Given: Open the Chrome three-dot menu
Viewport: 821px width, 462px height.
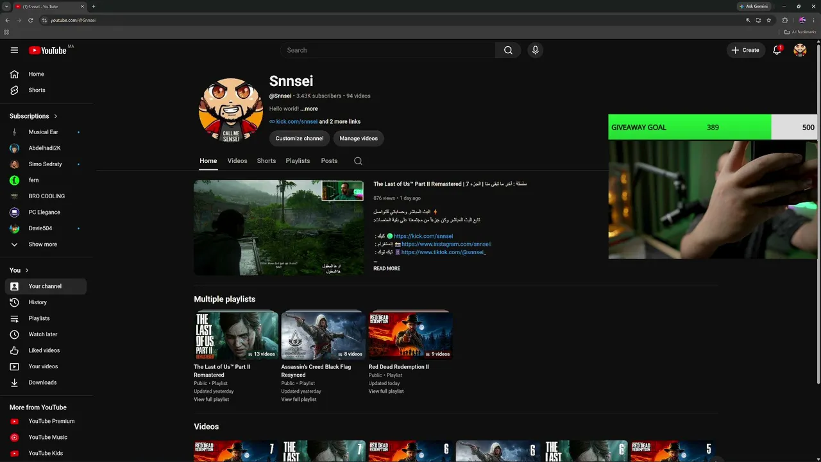Looking at the screenshot, I should [x=815, y=20].
